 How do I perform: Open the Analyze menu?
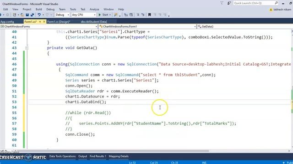coord(94,9)
